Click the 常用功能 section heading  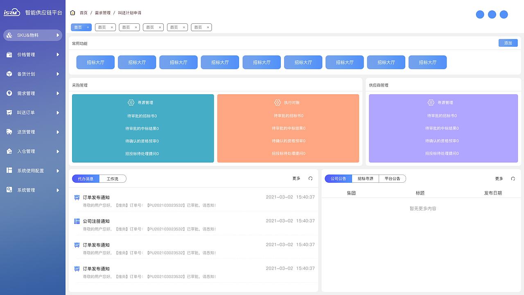[80, 43]
